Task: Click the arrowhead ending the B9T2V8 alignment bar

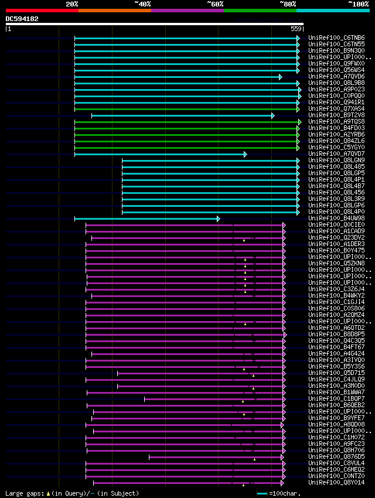Action: pyautogui.click(x=273, y=115)
